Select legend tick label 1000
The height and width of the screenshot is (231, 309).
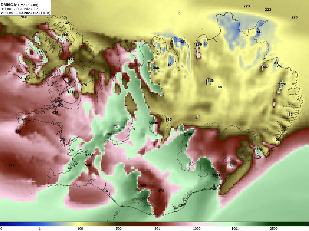tap(197, 229)
